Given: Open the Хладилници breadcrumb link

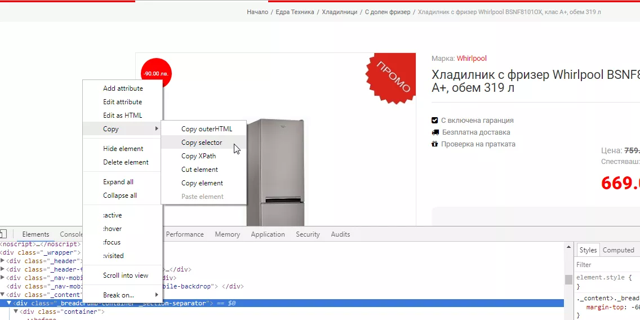Looking at the screenshot, I should click(x=339, y=12).
